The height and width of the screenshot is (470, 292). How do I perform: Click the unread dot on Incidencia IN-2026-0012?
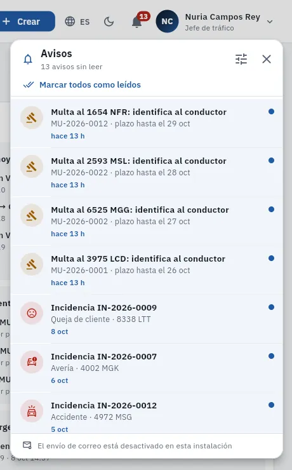tap(271, 405)
